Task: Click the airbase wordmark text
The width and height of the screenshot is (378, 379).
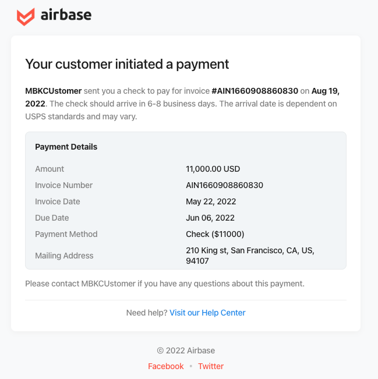Action: click(66, 15)
